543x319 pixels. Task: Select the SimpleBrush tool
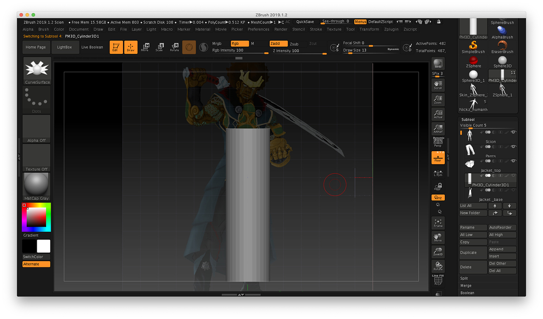tap(473, 48)
